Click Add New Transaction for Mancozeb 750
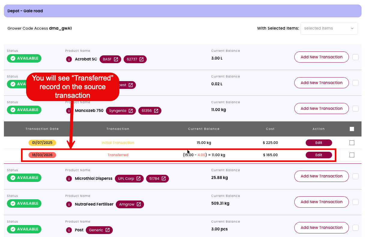The height and width of the screenshot is (237, 369). (x=321, y=108)
